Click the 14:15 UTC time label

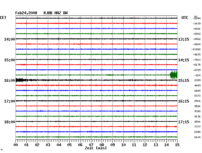click(x=184, y=60)
